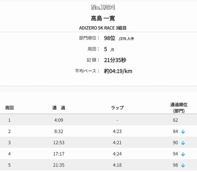This screenshot has width=197, height=172.
Task: Select lap 1 row passing time 4:09
Action: [59, 120]
